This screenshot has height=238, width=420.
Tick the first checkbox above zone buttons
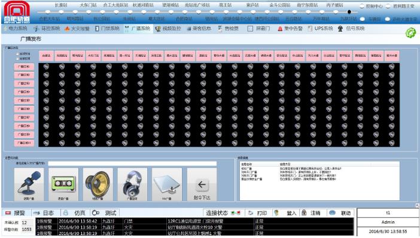[18, 54]
